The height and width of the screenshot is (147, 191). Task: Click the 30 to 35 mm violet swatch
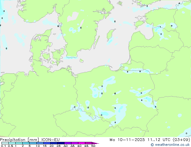(x=68, y=143)
